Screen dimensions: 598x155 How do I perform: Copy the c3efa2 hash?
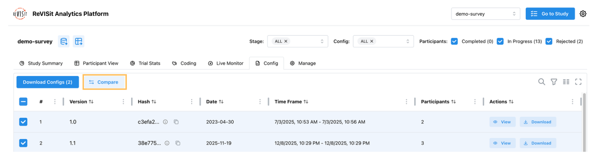[x=176, y=122]
